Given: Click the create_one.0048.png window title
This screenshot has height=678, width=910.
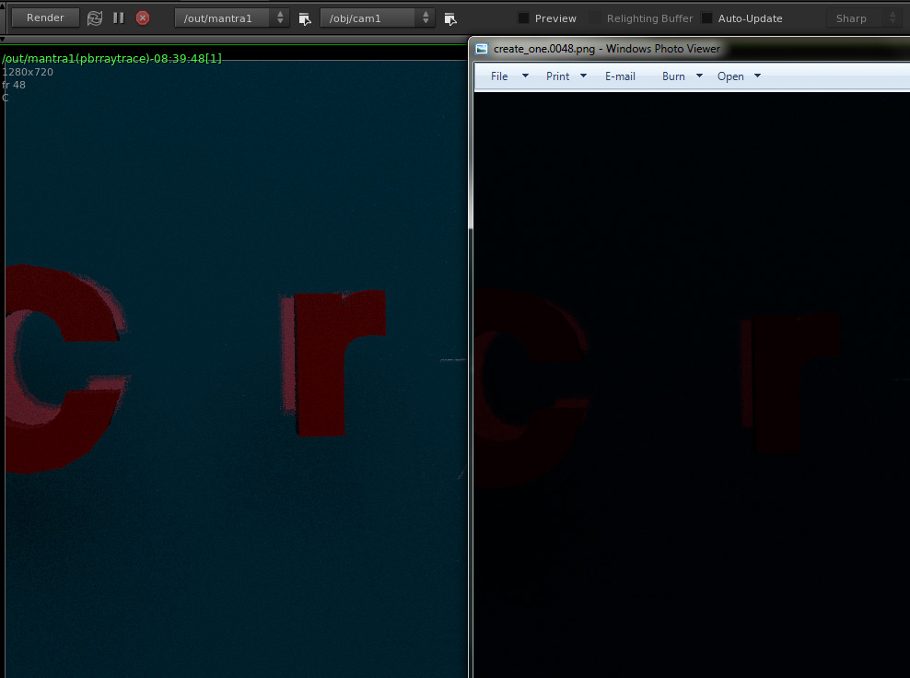Looking at the screenshot, I should click(607, 49).
